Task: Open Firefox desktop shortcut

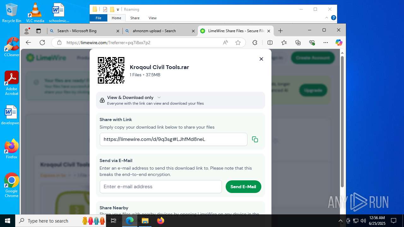Action: pyautogui.click(x=12, y=149)
